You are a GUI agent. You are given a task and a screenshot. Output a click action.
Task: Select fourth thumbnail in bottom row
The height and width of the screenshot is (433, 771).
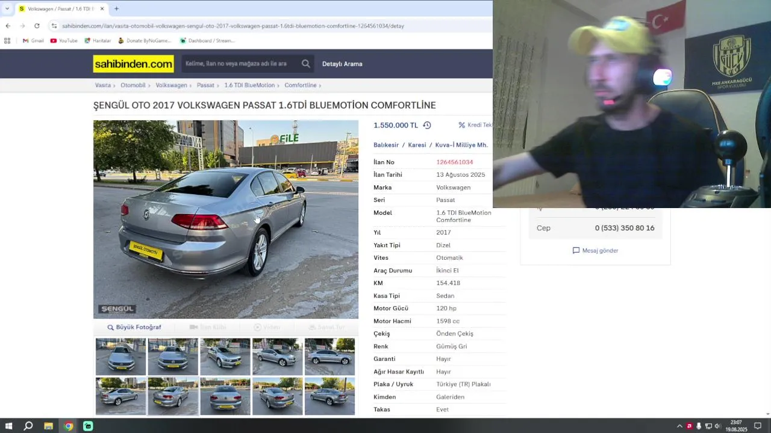click(x=278, y=396)
